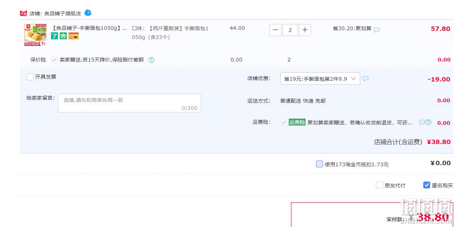This screenshot has width=455, height=227.
Task: Open the 良品铺子旗舰店 shop link
Action: [x=63, y=13]
